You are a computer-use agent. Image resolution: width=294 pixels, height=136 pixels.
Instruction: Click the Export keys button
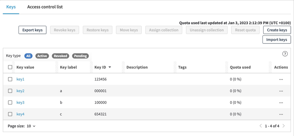[32, 30]
